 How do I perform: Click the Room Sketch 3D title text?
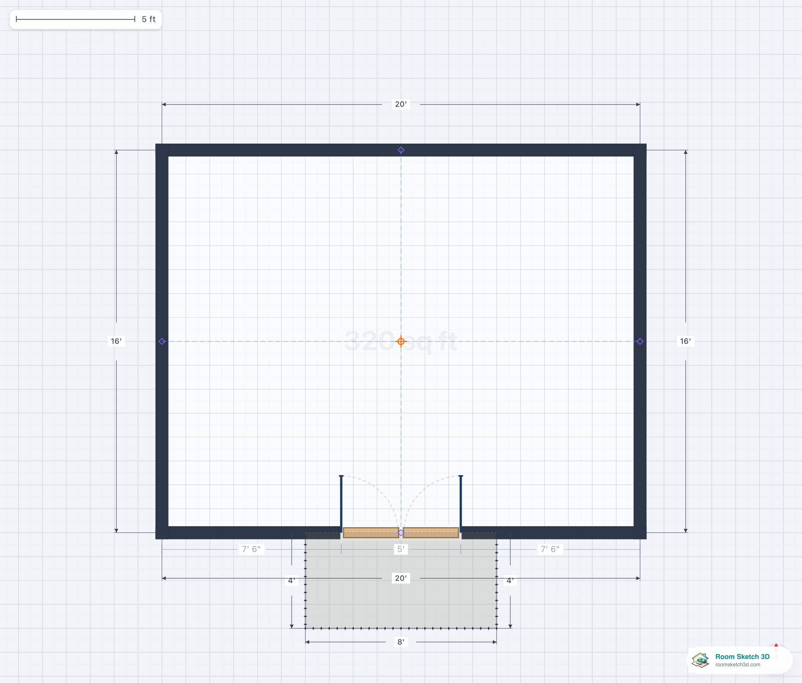coord(742,657)
